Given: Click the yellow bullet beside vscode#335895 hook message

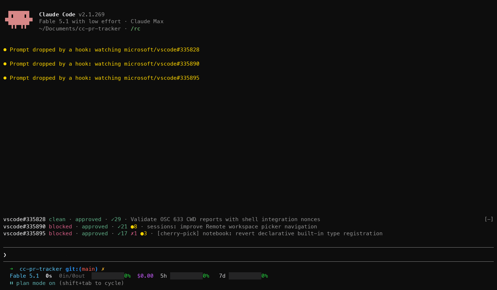Looking at the screenshot, I should coord(5,78).
